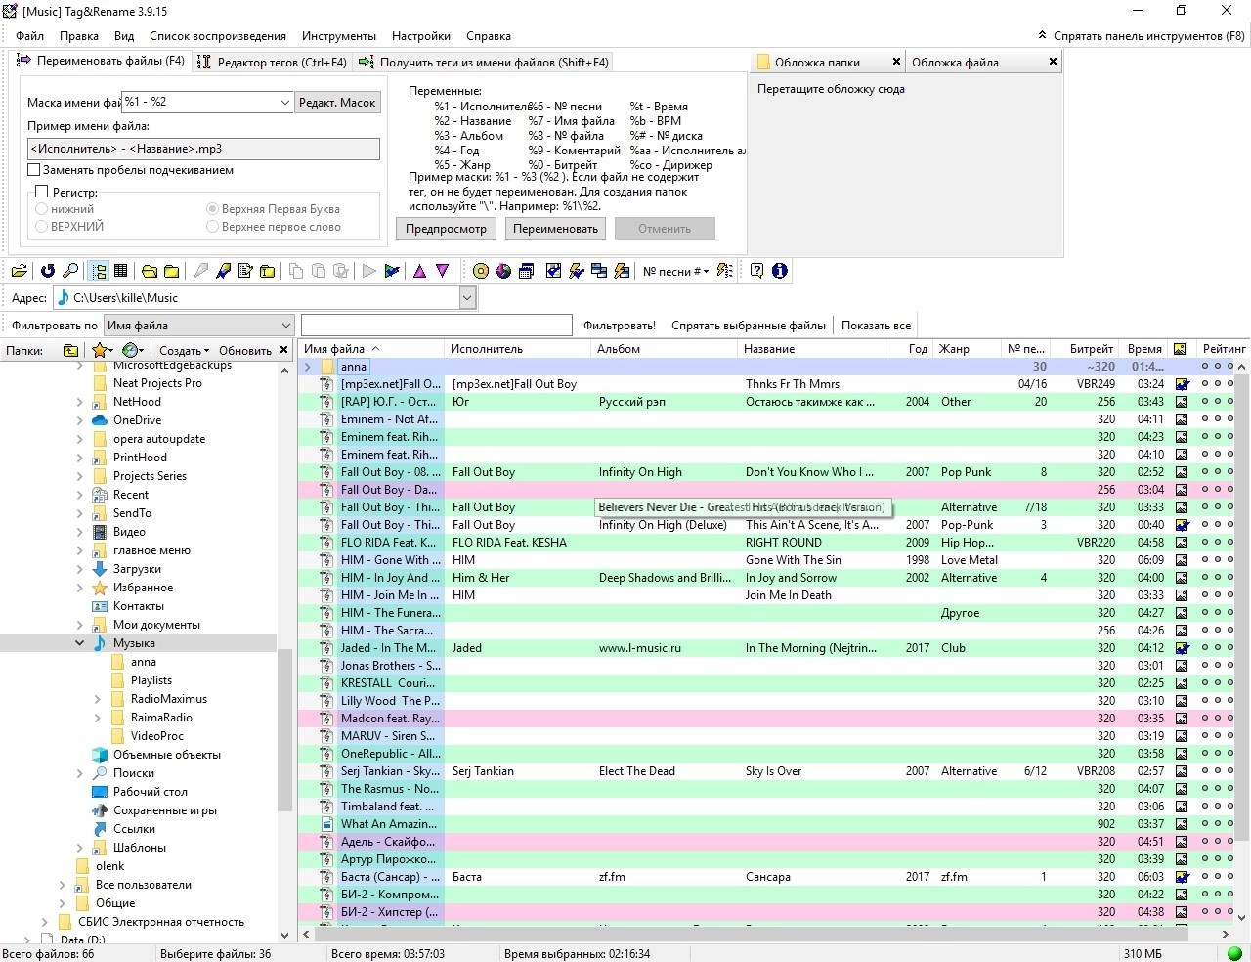This screenshot has width=1251, height=962.
Task: Click the Редакт. Масок button
Action: (x=337, y=102)
